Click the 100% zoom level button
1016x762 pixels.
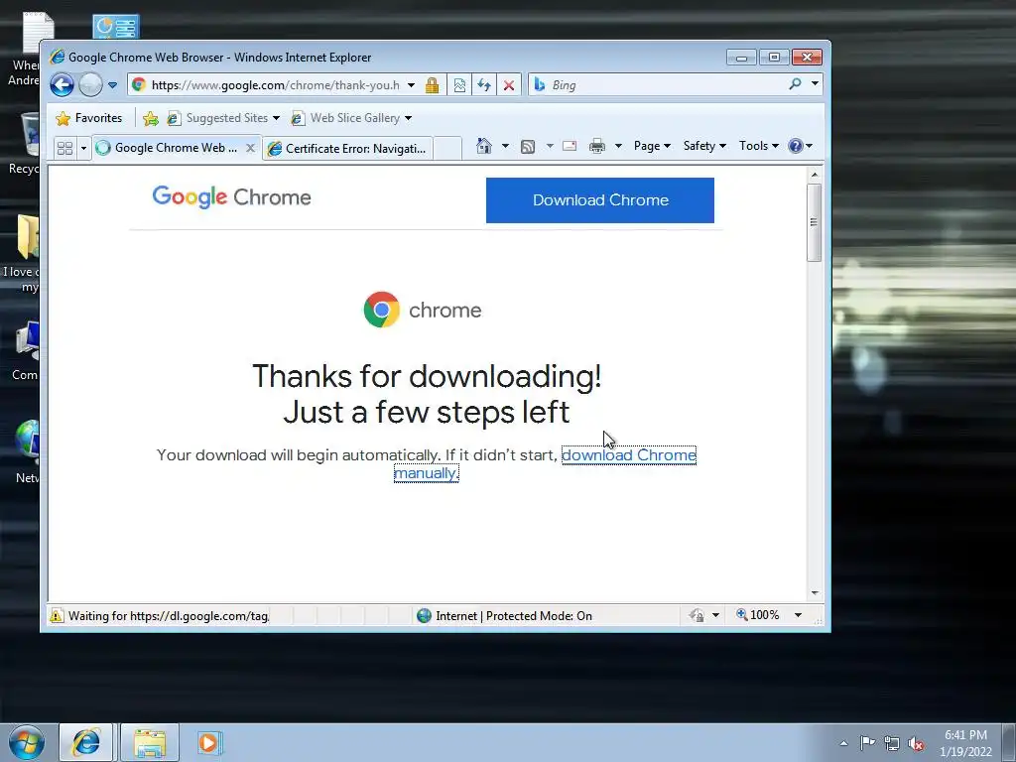pos(757,615)
